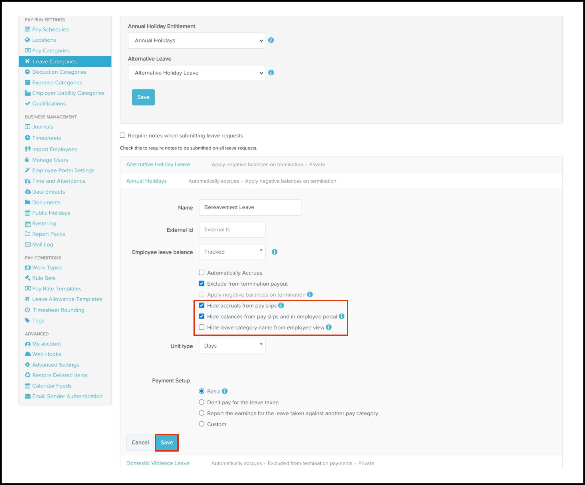585x485 pixels.
Task: Click info icon beside Annual Holiday Entitlement dropdown
Action: pyautogui.click(x=271, y=40)
